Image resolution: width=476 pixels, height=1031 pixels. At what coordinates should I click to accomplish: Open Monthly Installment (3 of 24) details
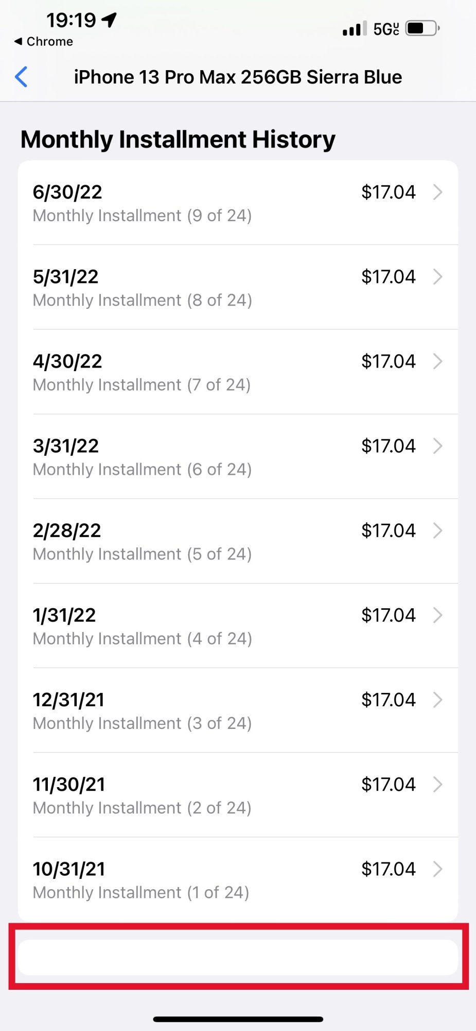(x=238, y=710)
